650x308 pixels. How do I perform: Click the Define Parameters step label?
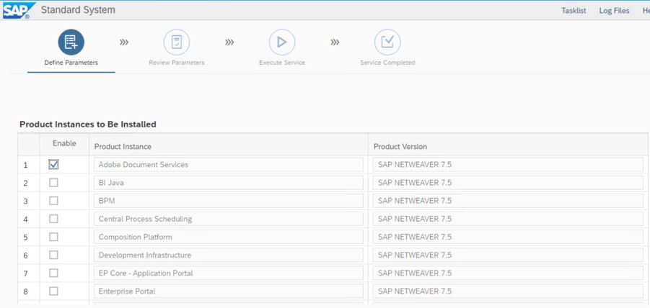(x=71, y=63)
